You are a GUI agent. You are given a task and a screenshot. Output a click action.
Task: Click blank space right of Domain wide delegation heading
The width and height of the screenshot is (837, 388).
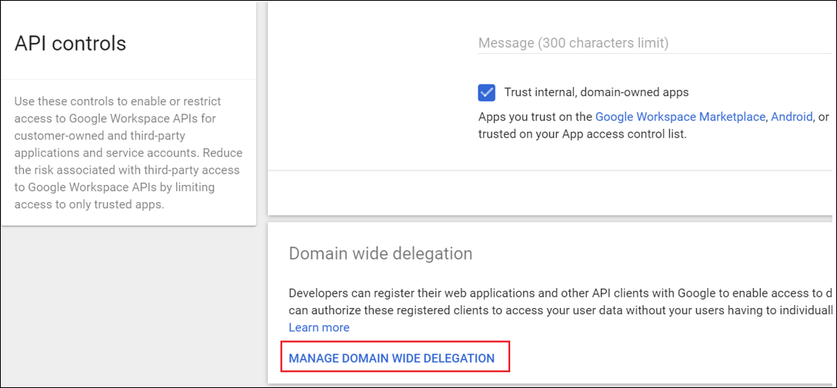pyautogui.click(x=654, y=254)
